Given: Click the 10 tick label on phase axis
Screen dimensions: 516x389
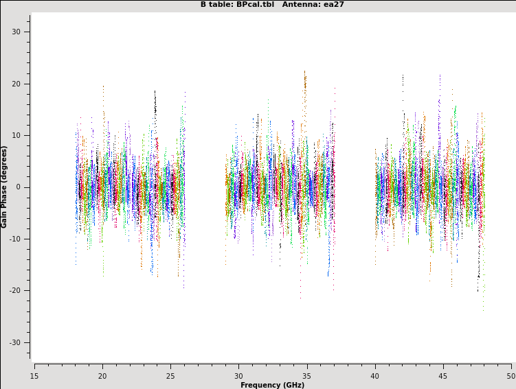Looking at the screenshot, I should tap(16, 136).
